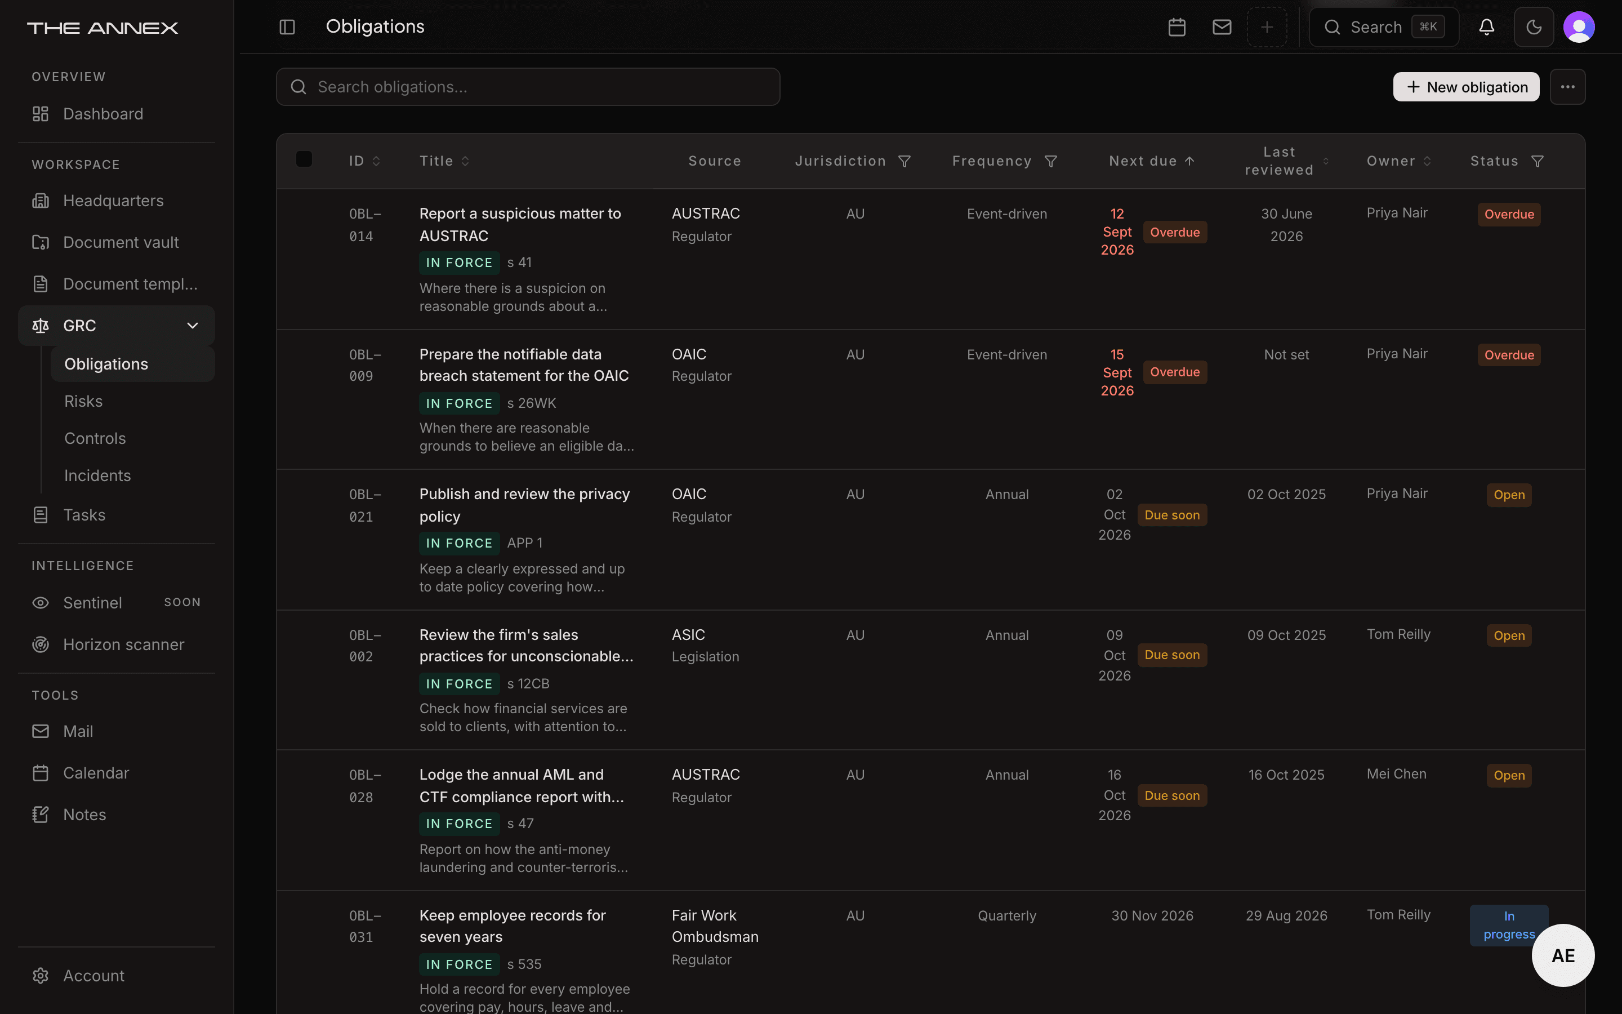Open Incidents under GRC
1622x1014 pixels.
133,475
